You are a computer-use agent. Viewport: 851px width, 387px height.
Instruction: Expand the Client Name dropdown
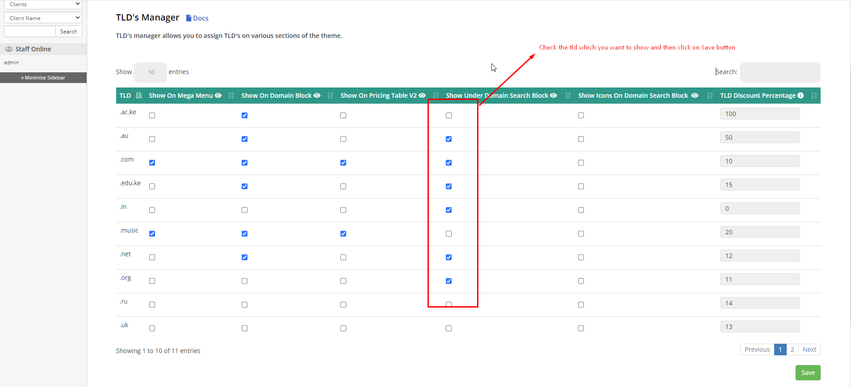coord(43,18)
